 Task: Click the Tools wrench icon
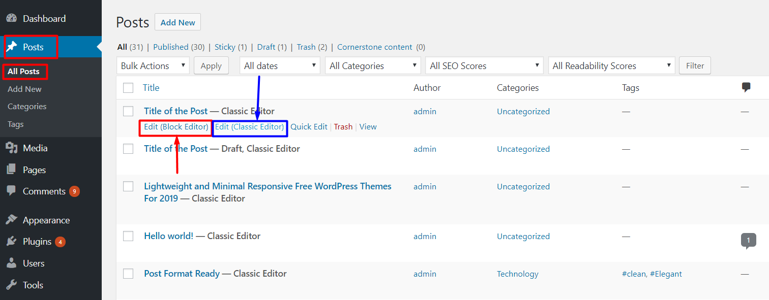click(11, 285)
